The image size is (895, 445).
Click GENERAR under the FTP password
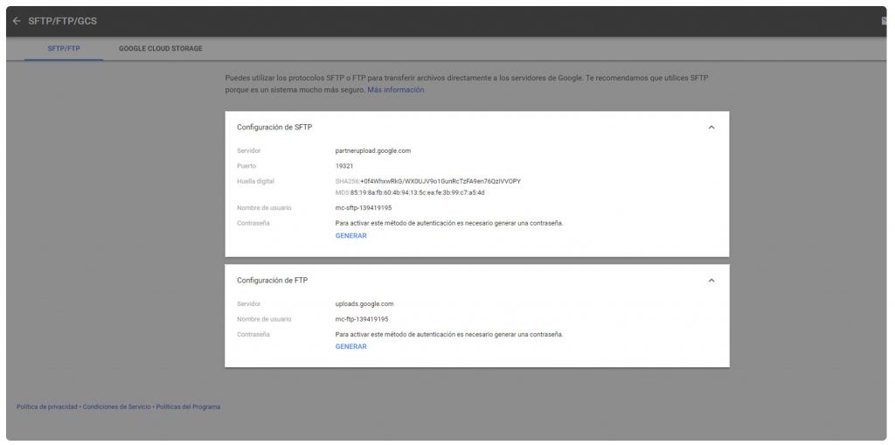tap(351, 347)
